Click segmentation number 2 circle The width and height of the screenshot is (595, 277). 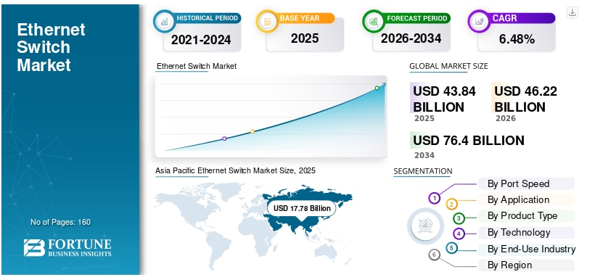451,204
